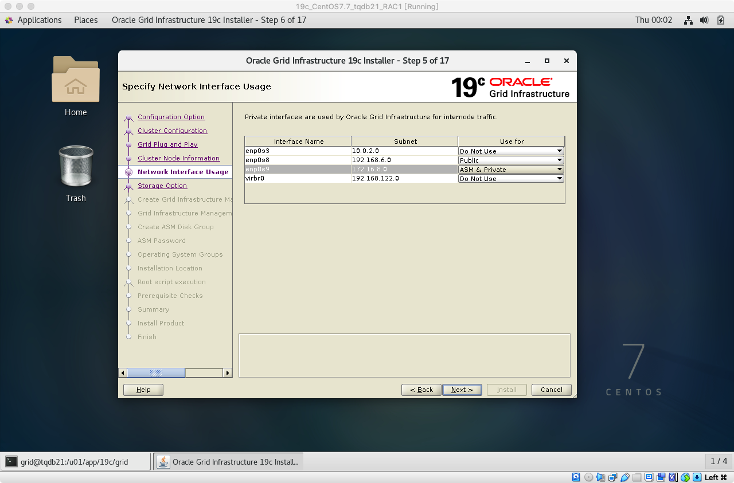Open the Places menu

86,20
